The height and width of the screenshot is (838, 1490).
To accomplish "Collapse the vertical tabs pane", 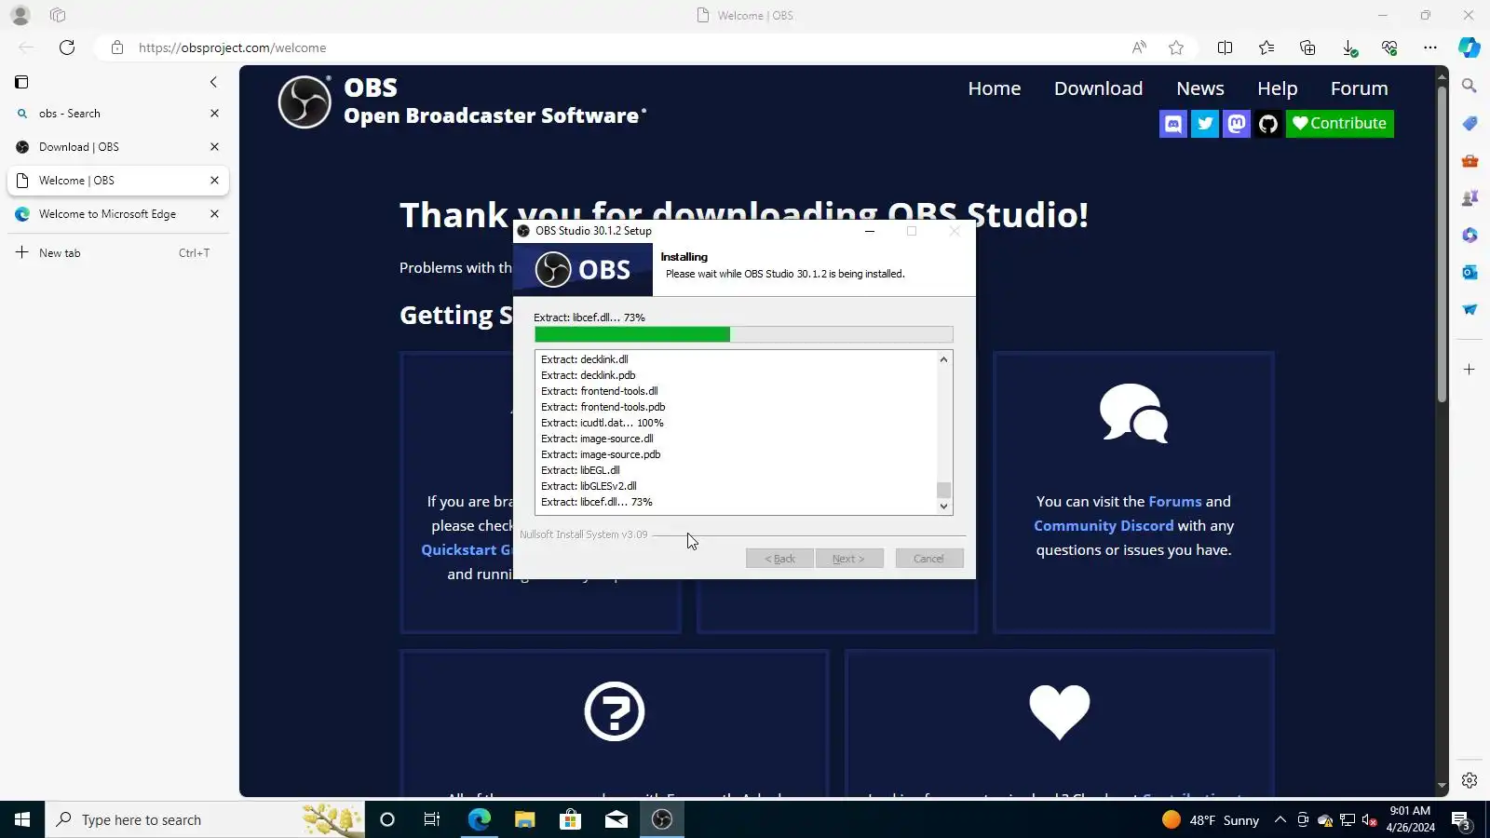I will tap(213, 82).
